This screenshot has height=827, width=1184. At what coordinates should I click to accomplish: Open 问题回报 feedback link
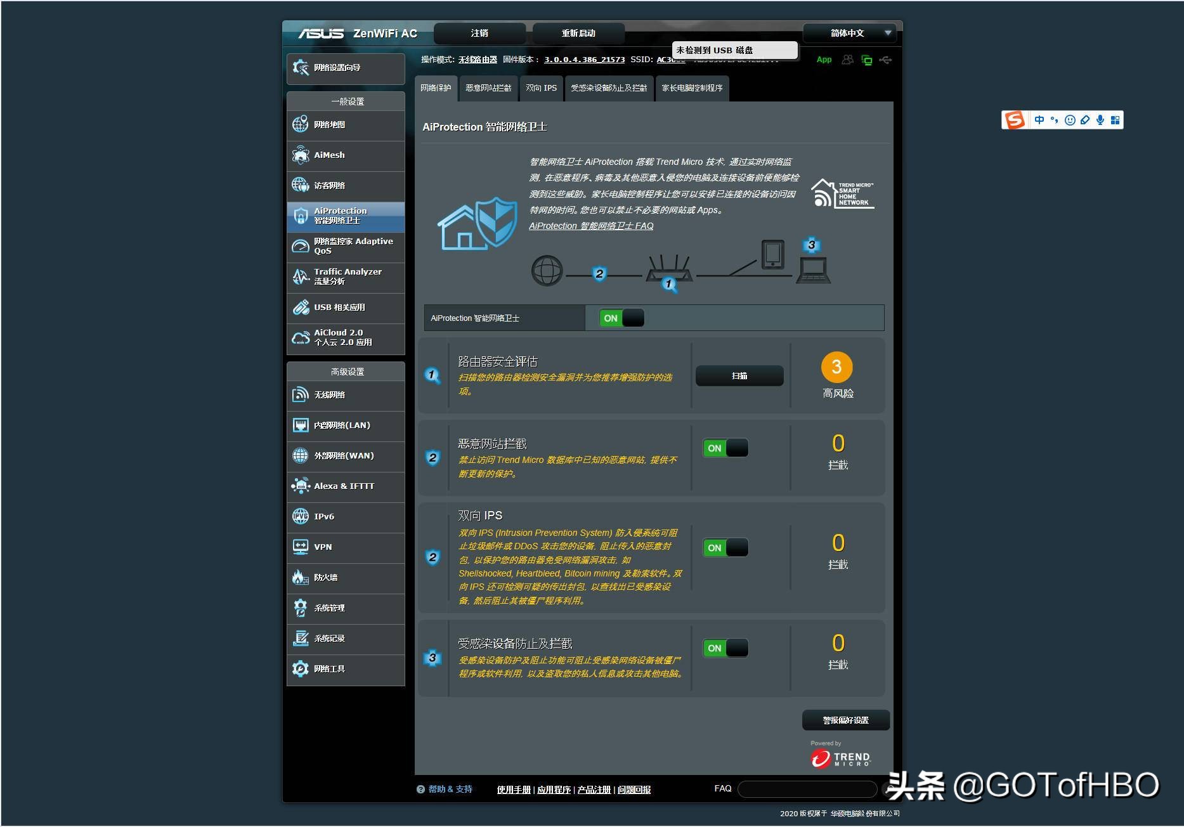[634, 790]
